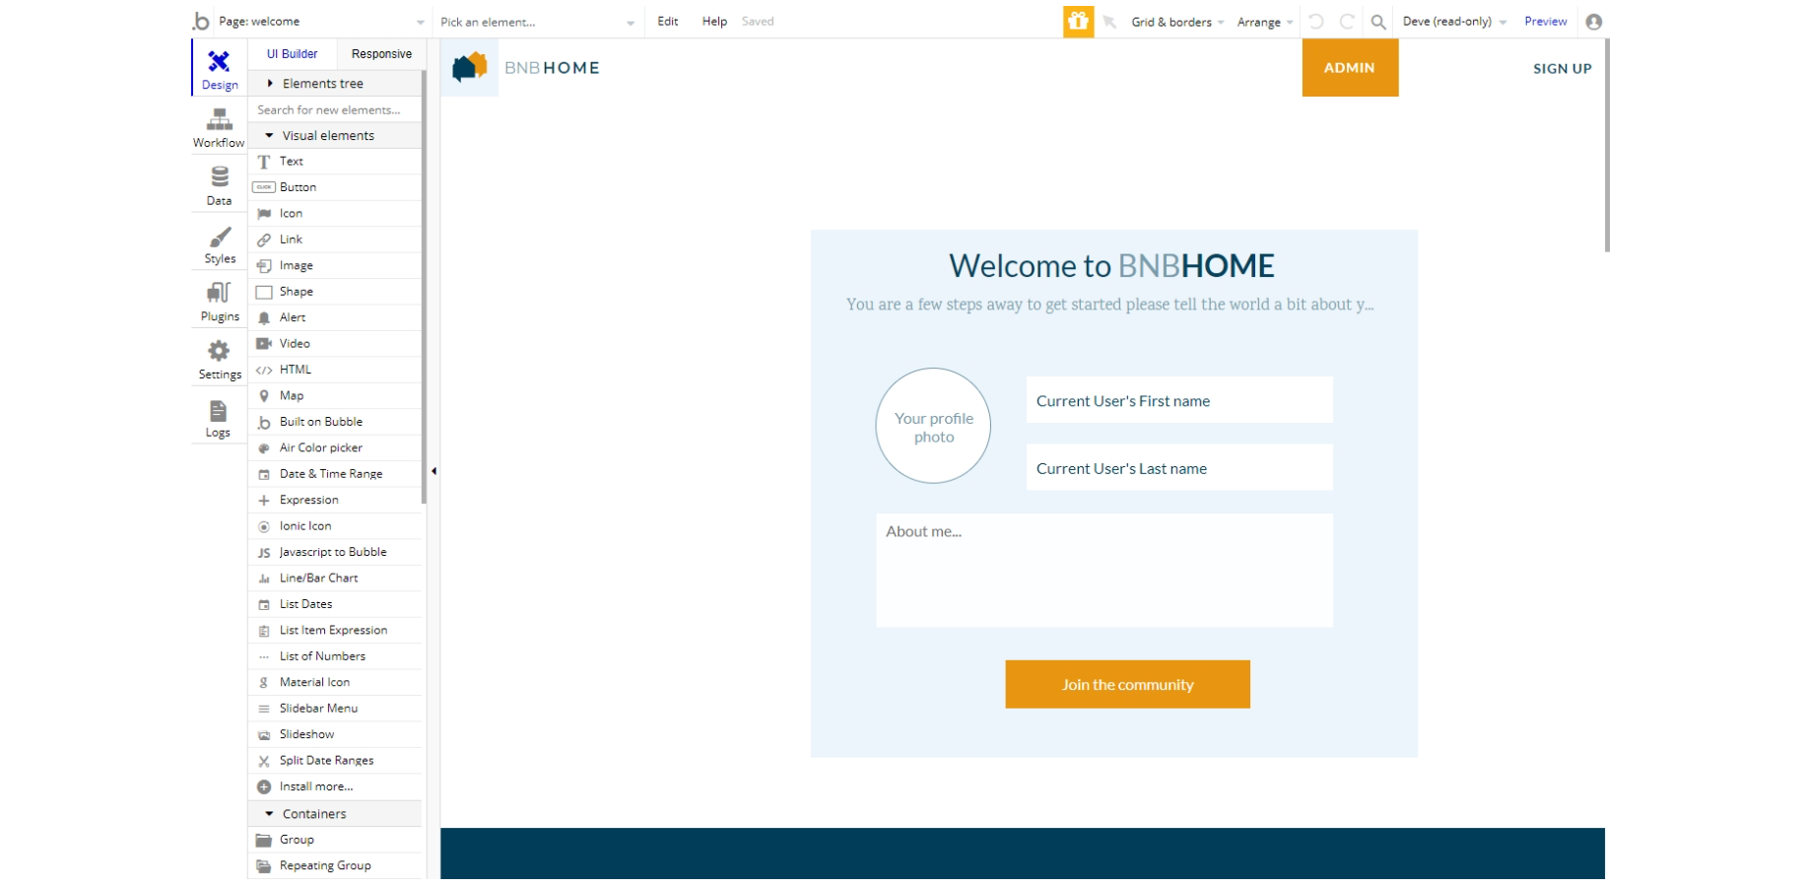The height and width of the screenshot is (887, 1803).
Task: Click the About me text area
Action: click(x=1104, y=571)
